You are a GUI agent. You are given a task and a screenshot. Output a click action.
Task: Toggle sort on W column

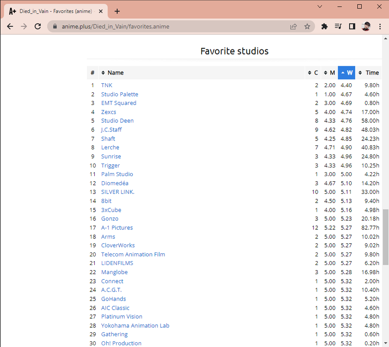346,72
